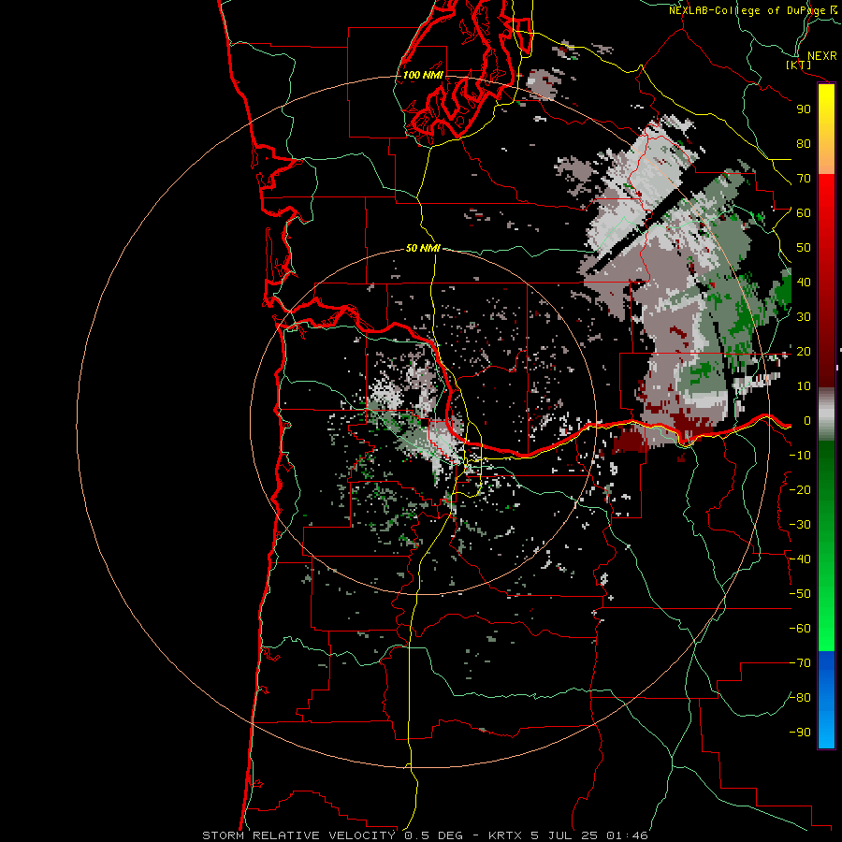The height and width of the screenshot is (842, 842).
Task: Click the -60 scale label
Action: point(800,629)
